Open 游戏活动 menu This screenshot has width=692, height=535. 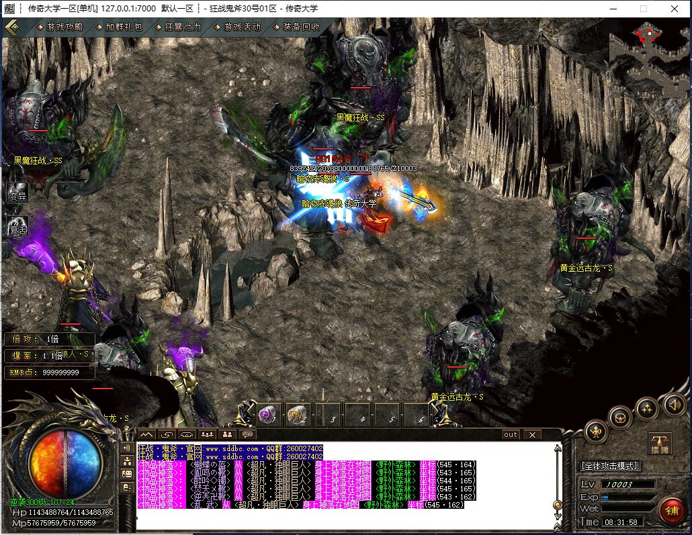(x=237, y=28)
